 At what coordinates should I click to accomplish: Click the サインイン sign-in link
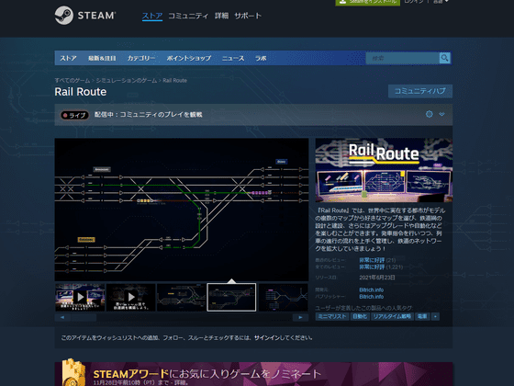click(x=267, y=338)
